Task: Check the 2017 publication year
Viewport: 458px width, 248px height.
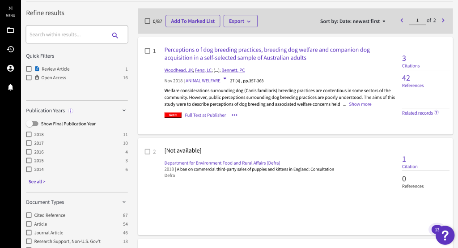Action: point(29,143)
